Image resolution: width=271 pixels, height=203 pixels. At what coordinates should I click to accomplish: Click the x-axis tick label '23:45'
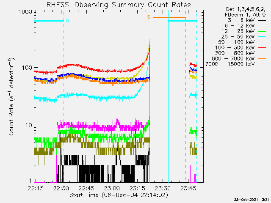(188, 188)
